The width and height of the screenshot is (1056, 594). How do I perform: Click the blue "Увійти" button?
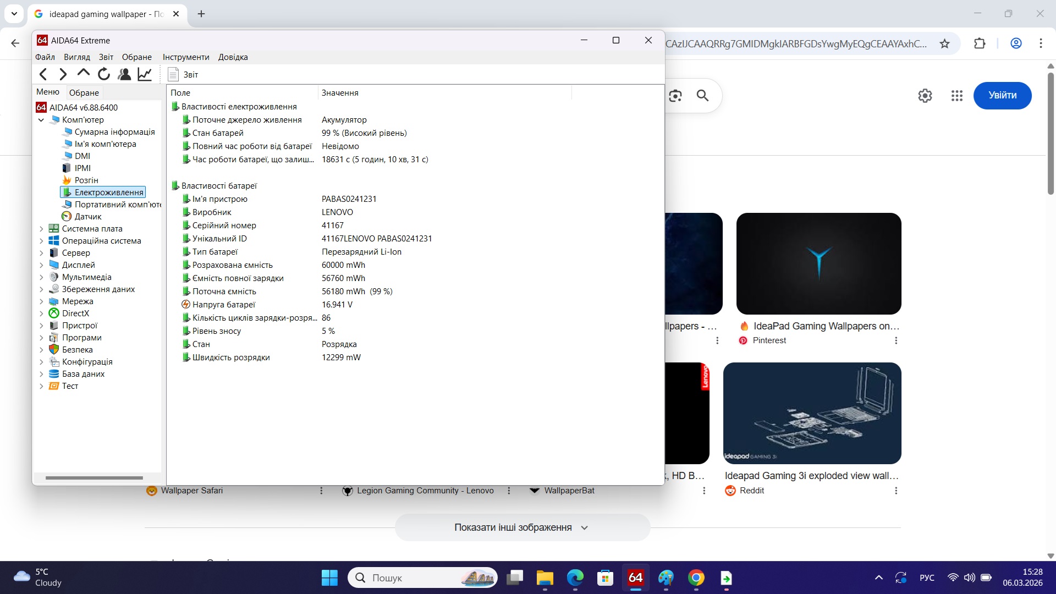pyautogui.click(x=1002, y=95)
